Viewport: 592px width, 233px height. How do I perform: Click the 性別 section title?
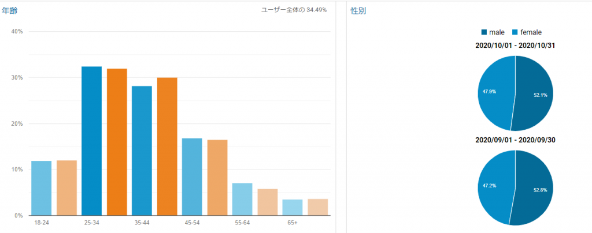point(357,11)
